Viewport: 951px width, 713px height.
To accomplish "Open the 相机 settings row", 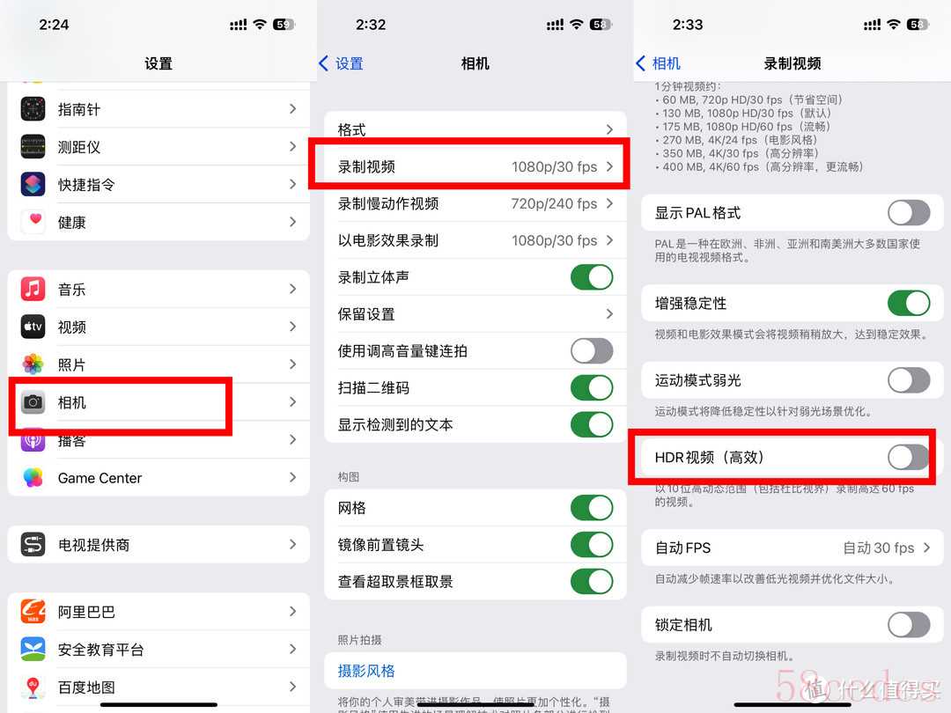I will pos(158,402).
